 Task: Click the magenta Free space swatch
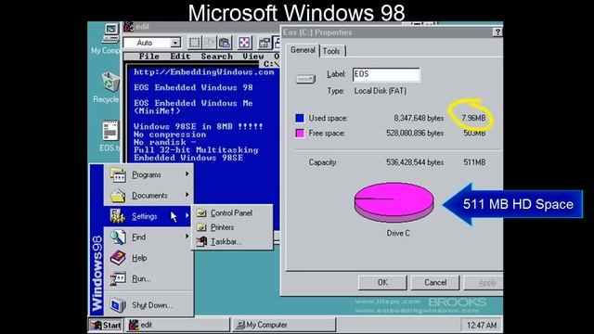(300, 134)
